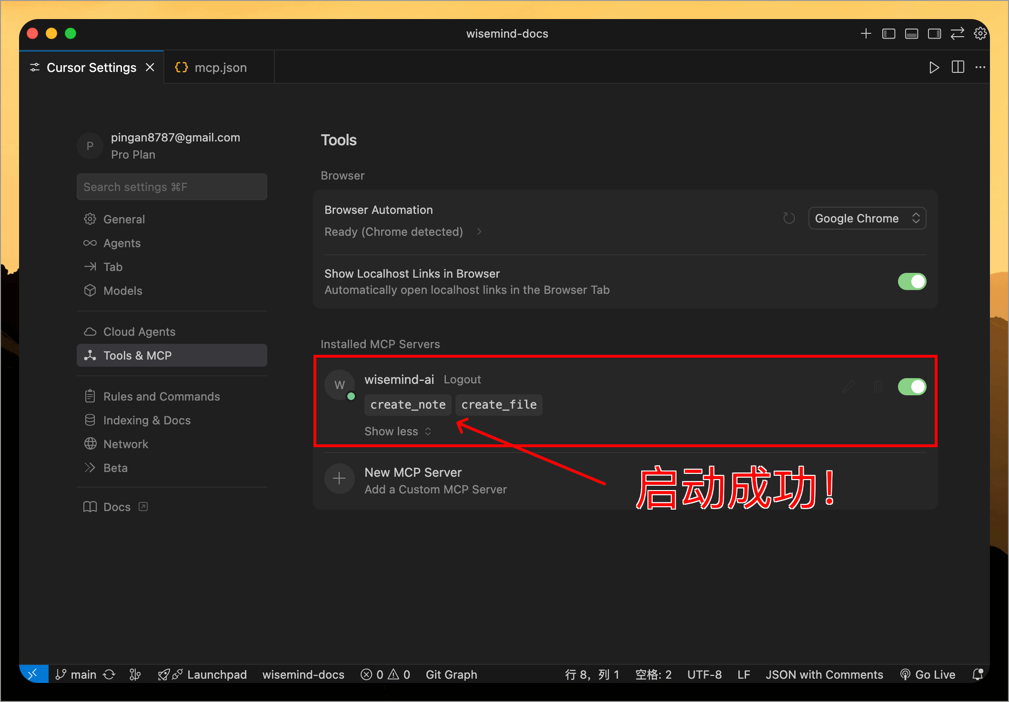The width and height of the screenshot is (1009, 702).
Task: Click the notifications bell in status bar
Action: point(977,674)
